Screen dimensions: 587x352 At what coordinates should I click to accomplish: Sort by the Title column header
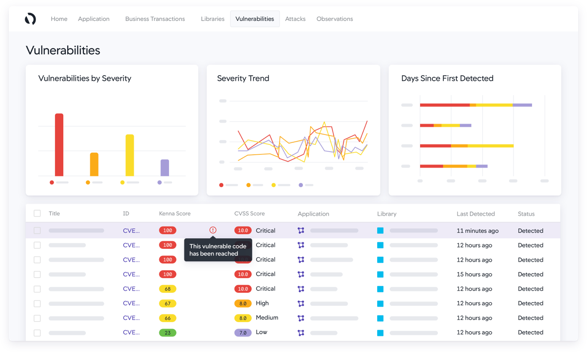[x=54, y=214]
